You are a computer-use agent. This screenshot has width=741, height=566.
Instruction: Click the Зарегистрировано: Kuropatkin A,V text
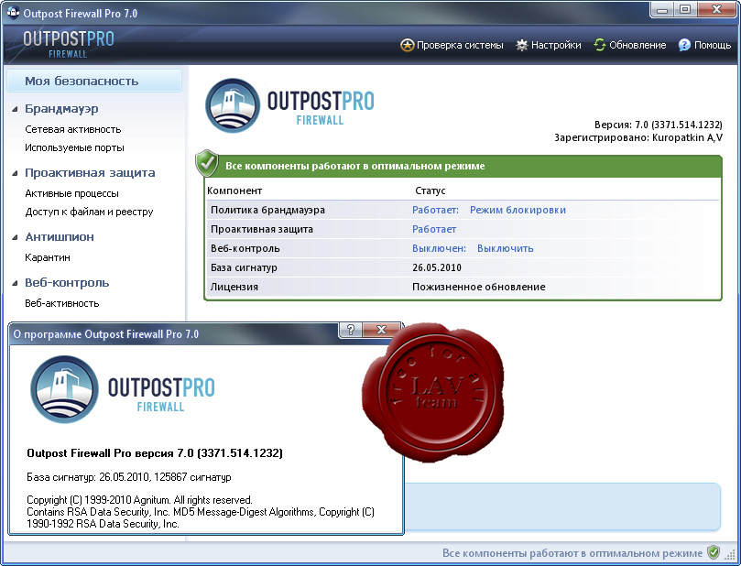[x=638, y=138]
